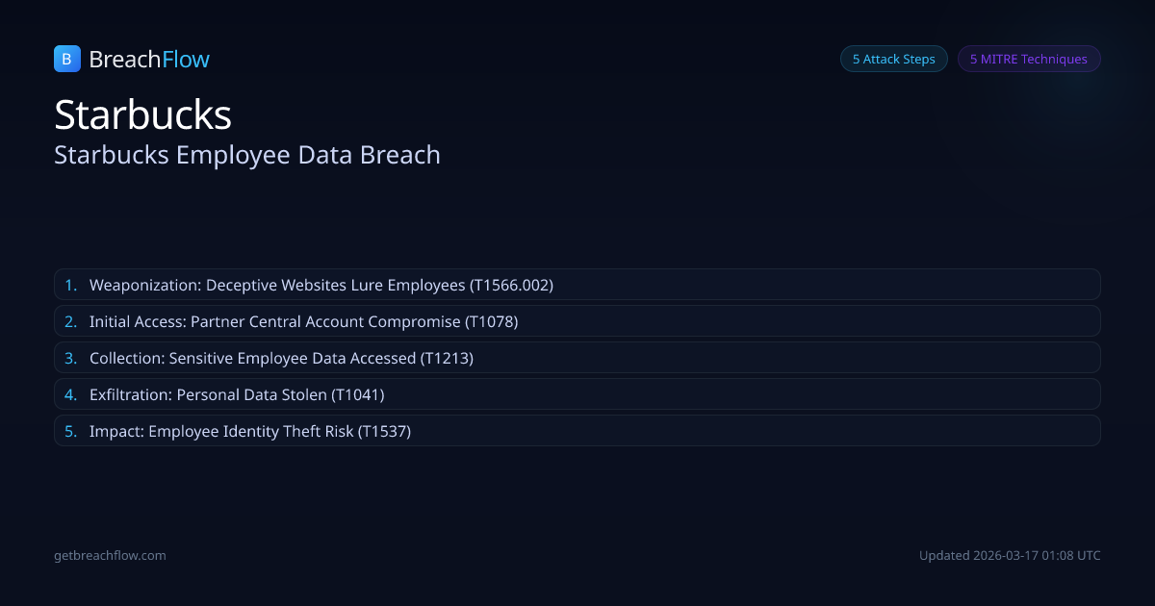Viewport: 1155px width, 606px height.
Task: Click the Updated 2026-03-17 timestamp
Action: click(x=1010, y=555)
